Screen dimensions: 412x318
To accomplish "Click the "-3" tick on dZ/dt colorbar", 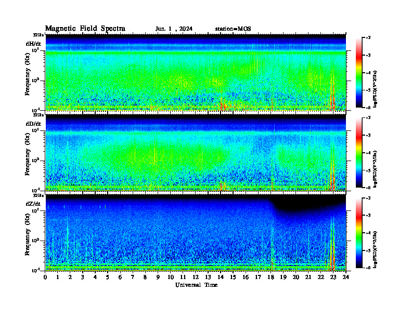I will click(368, 216).
